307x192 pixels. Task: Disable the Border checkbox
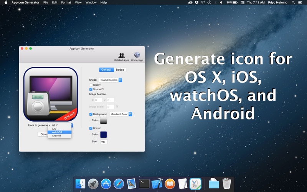91,128
